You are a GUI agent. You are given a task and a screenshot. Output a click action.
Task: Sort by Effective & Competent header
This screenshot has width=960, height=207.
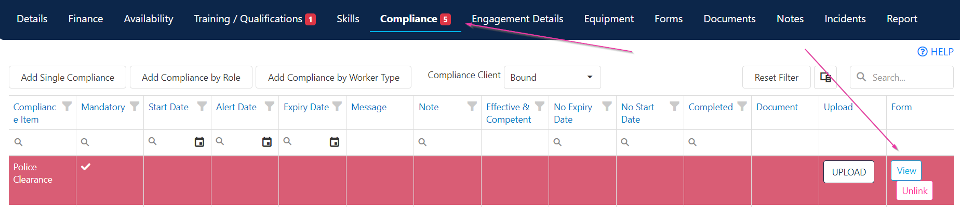(x=509, y=113)
